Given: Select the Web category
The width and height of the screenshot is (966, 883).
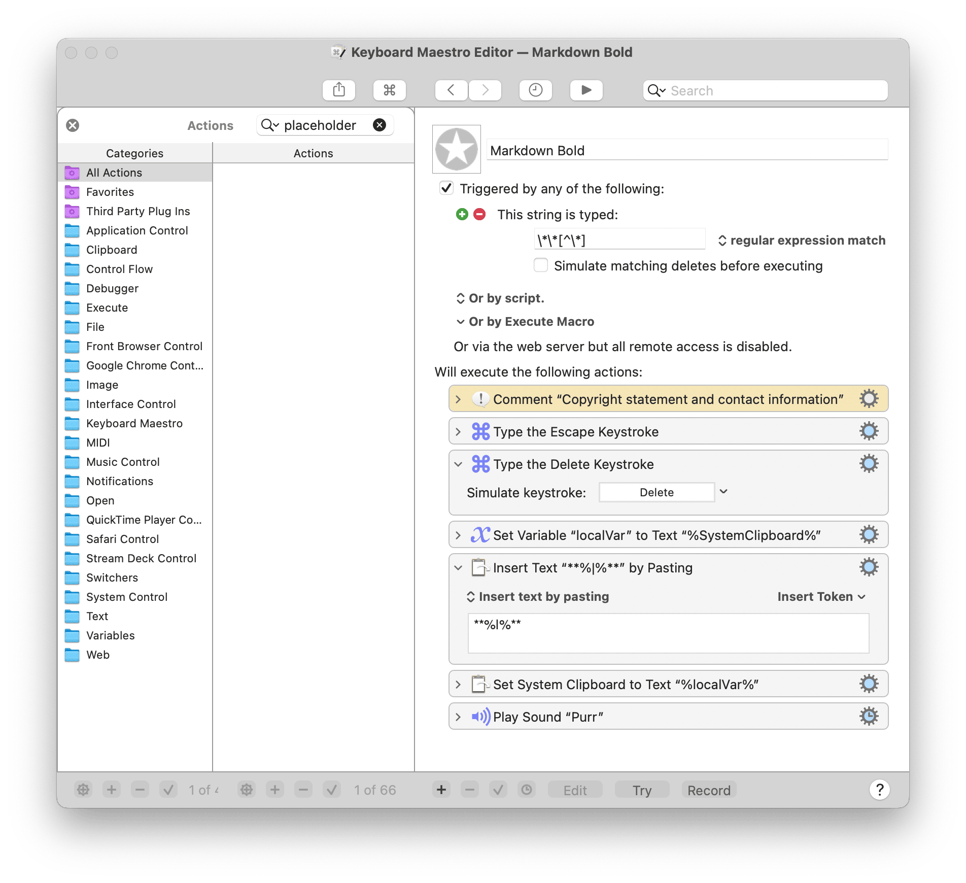Looking at the screenshot, I should click(135, 655).
